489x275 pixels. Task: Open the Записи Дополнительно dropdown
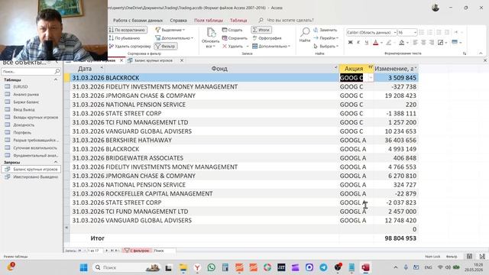(x=271, y=46)
